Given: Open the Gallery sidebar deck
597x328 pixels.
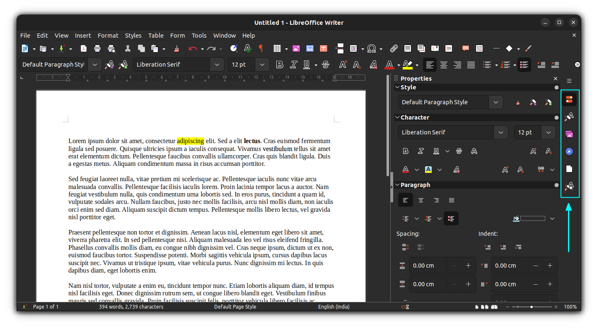Looking at the screenshot, I should 569,134.
